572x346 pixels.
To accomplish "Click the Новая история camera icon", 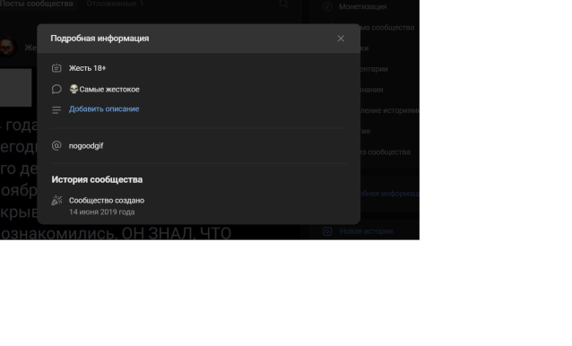I will tap(327, 231).
